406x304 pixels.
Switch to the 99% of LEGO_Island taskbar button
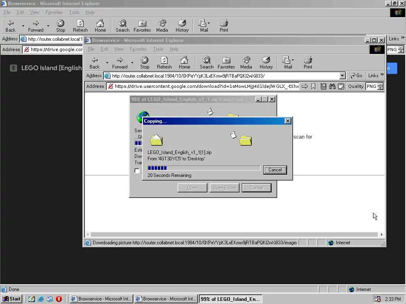[x=231, y=299]
